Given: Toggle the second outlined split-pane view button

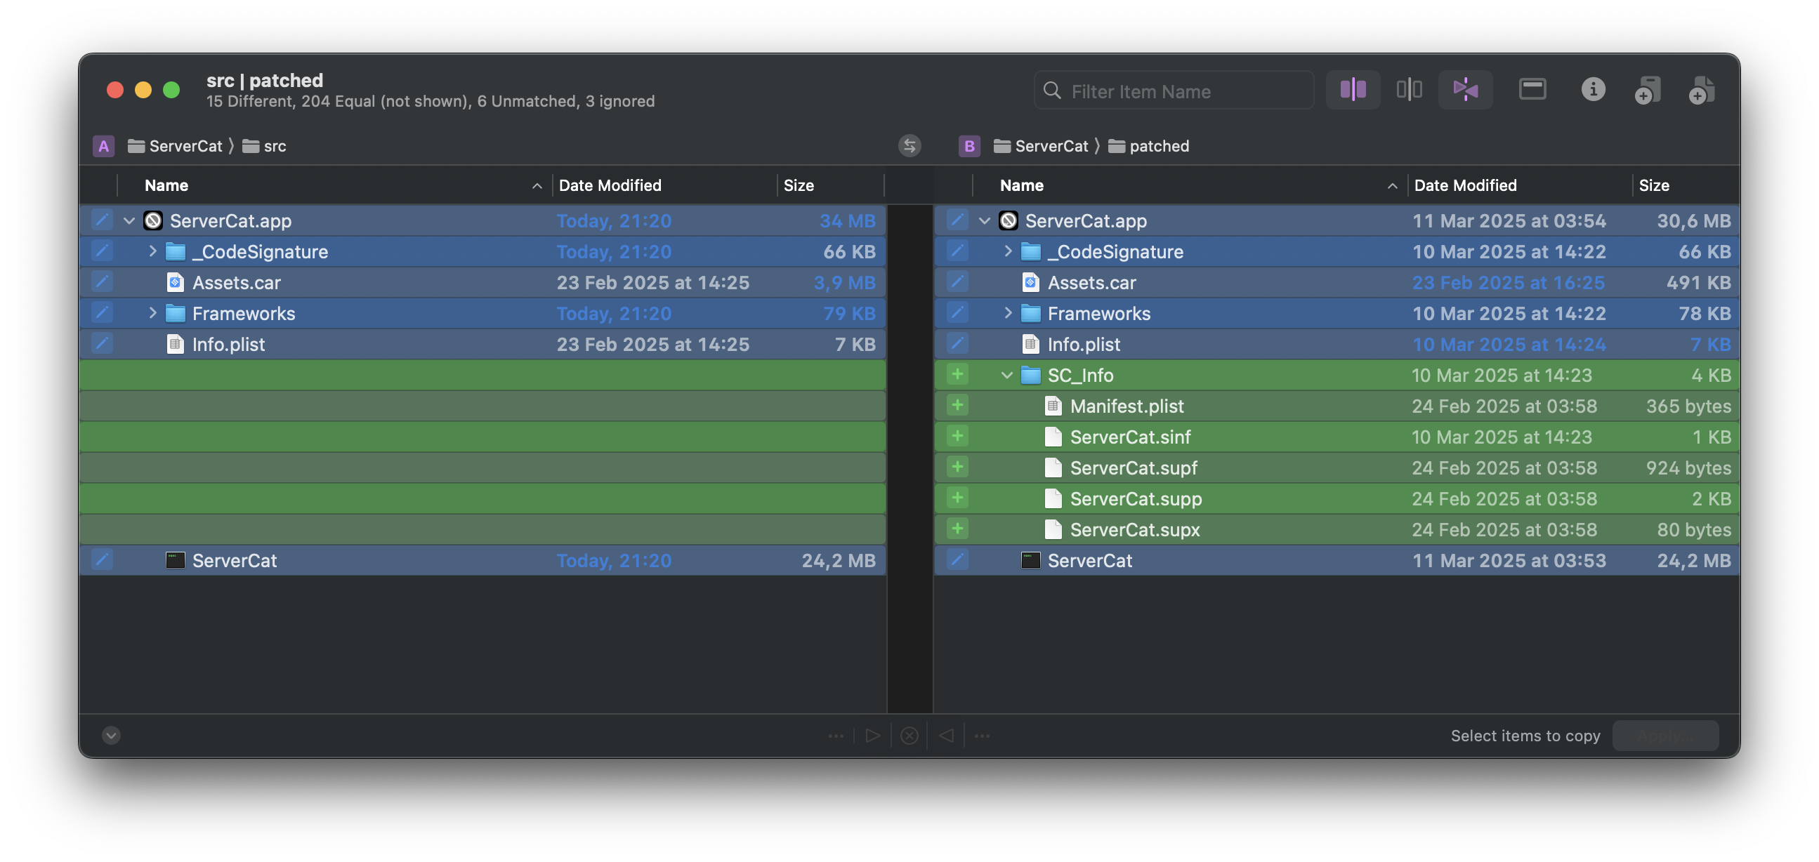Looking at the screenshot, I should click(1409, 90).
